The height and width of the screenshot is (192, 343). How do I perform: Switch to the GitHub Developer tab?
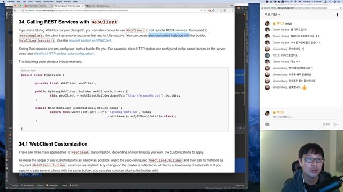click(x=99, y=6)
